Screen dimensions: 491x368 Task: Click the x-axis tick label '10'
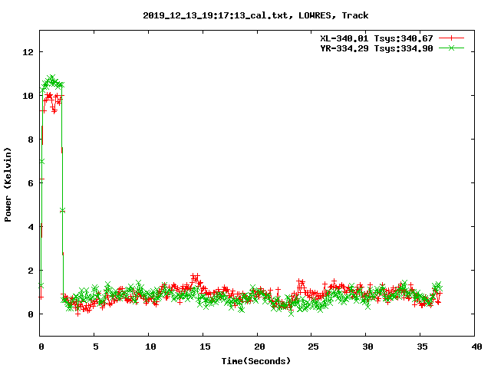tap(150, 347)
